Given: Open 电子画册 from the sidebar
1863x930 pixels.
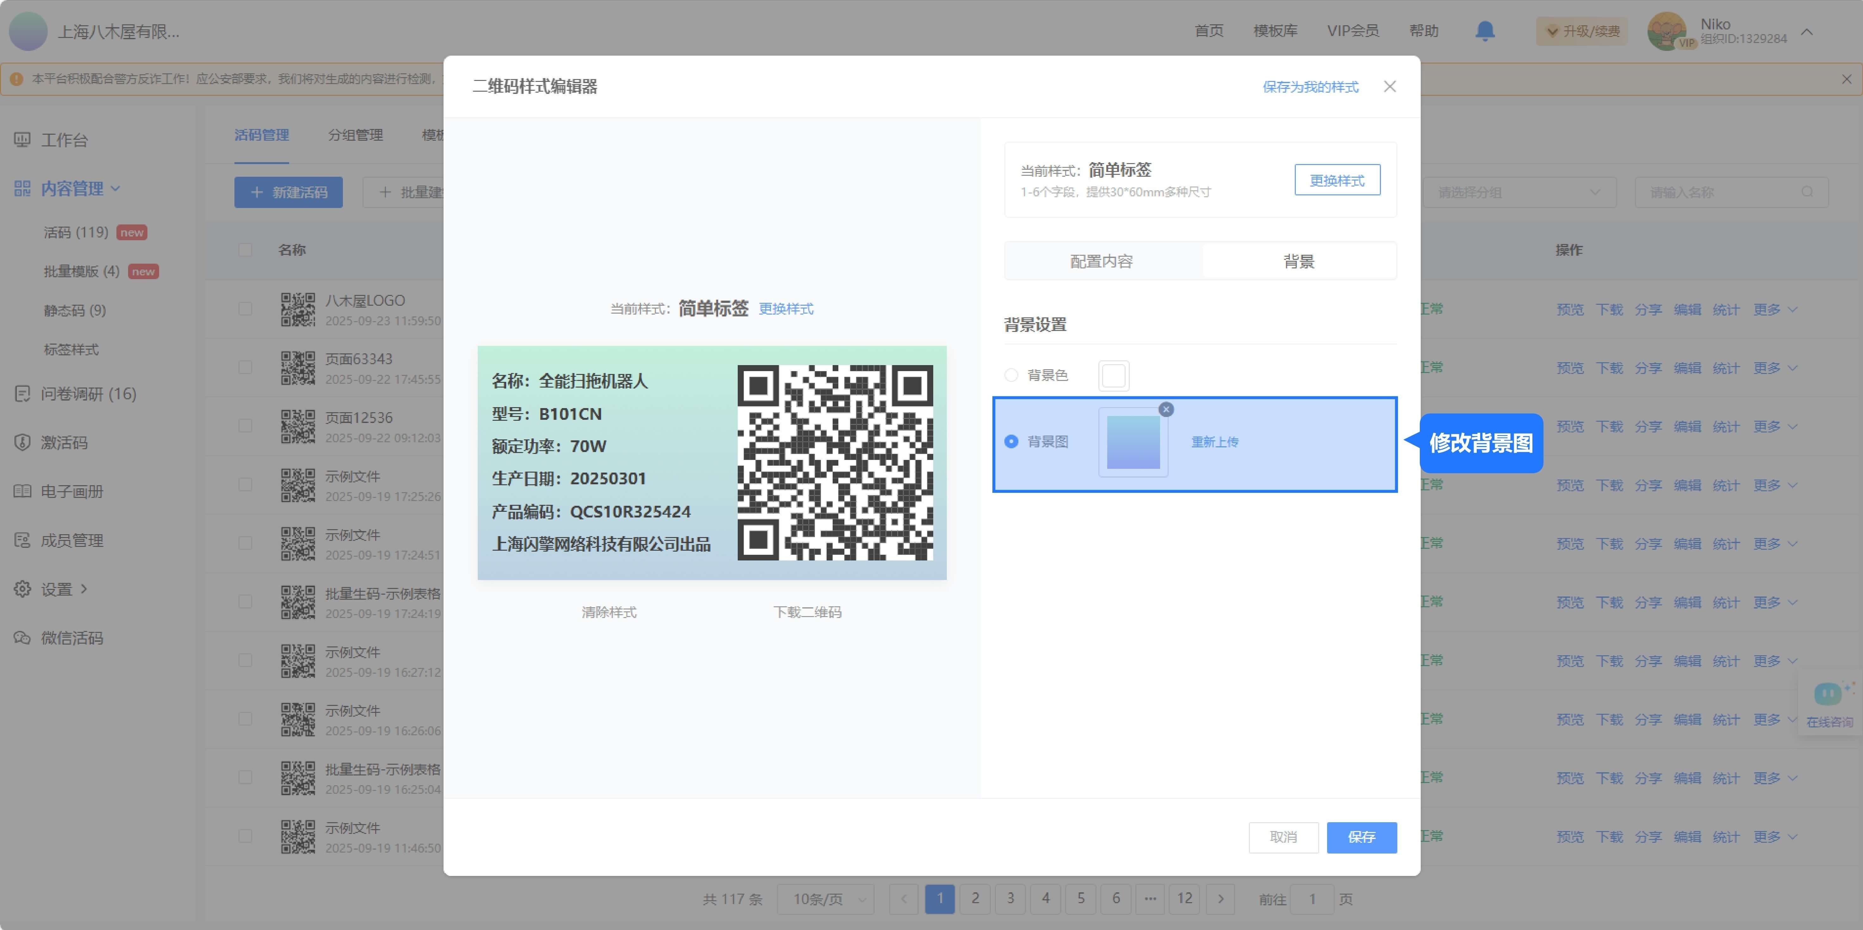Looking at the screenshot, I should point(71,491).
